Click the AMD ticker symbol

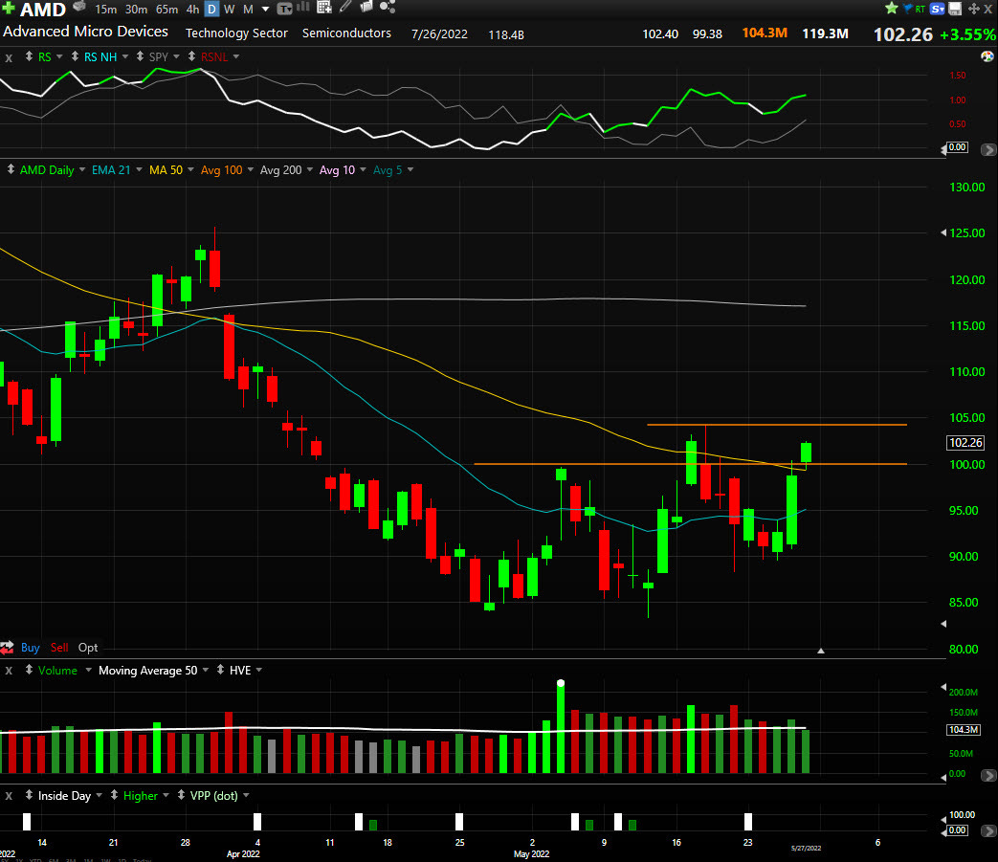click(43, 10)
